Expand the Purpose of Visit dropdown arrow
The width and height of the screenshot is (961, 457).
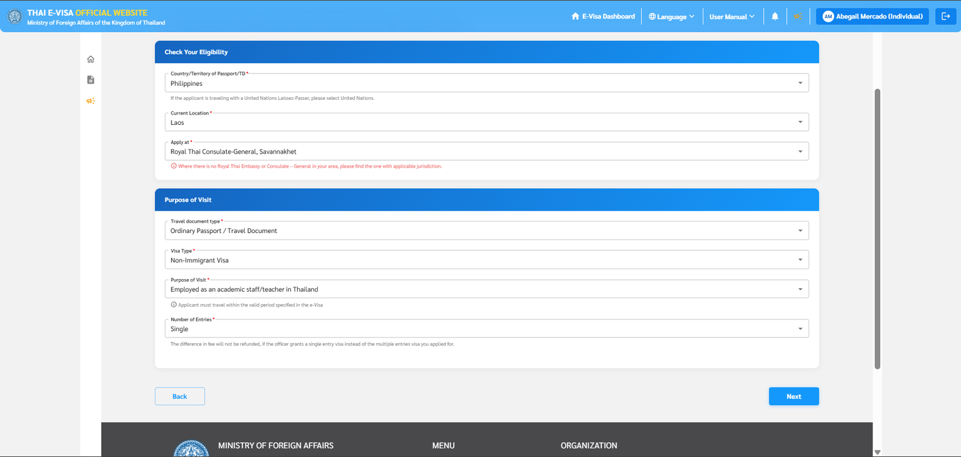[800, 289]
